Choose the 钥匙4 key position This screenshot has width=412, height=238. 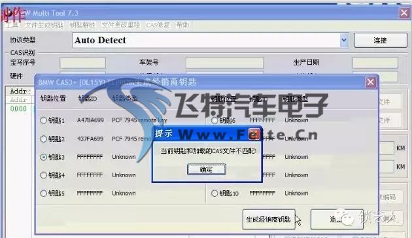click(x=43, y=175)
